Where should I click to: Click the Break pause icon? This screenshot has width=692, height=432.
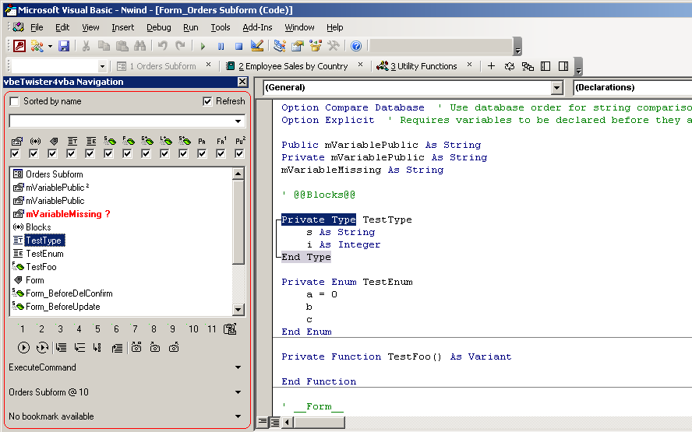(221, 46)
